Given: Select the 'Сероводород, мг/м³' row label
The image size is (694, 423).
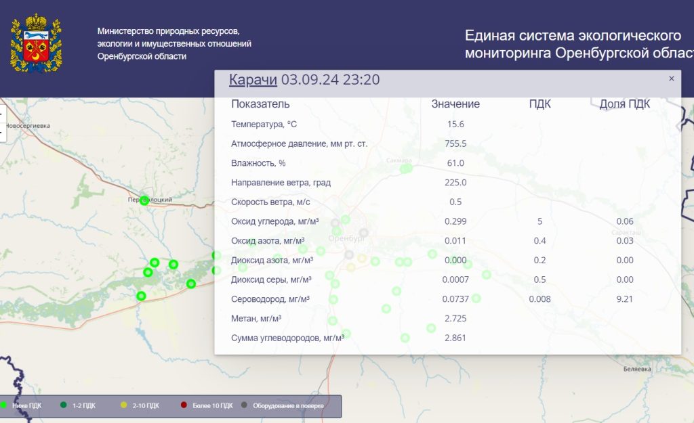Looking at the screenshot, I should (x=270, y=299).
